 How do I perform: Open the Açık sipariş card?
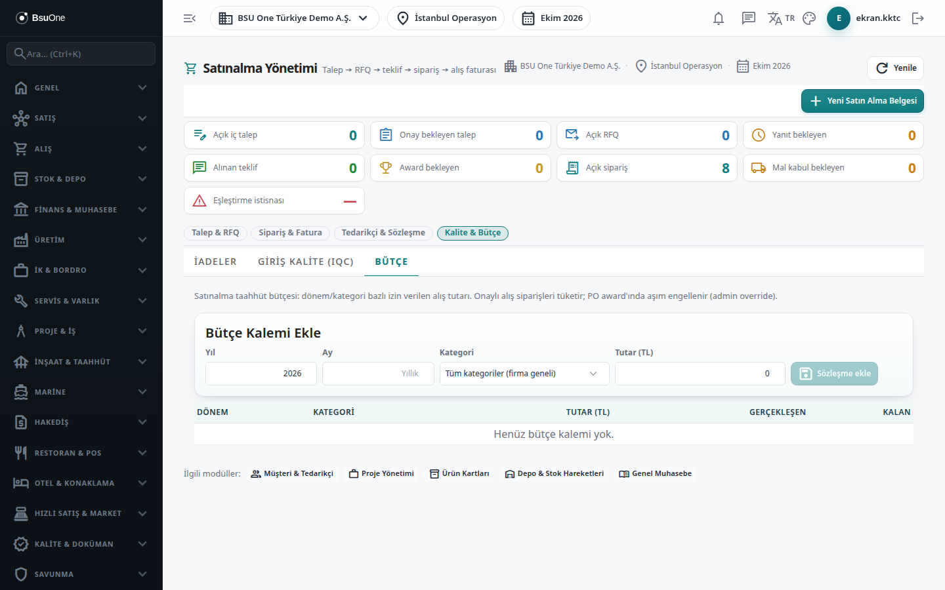[x=647, y=168]
